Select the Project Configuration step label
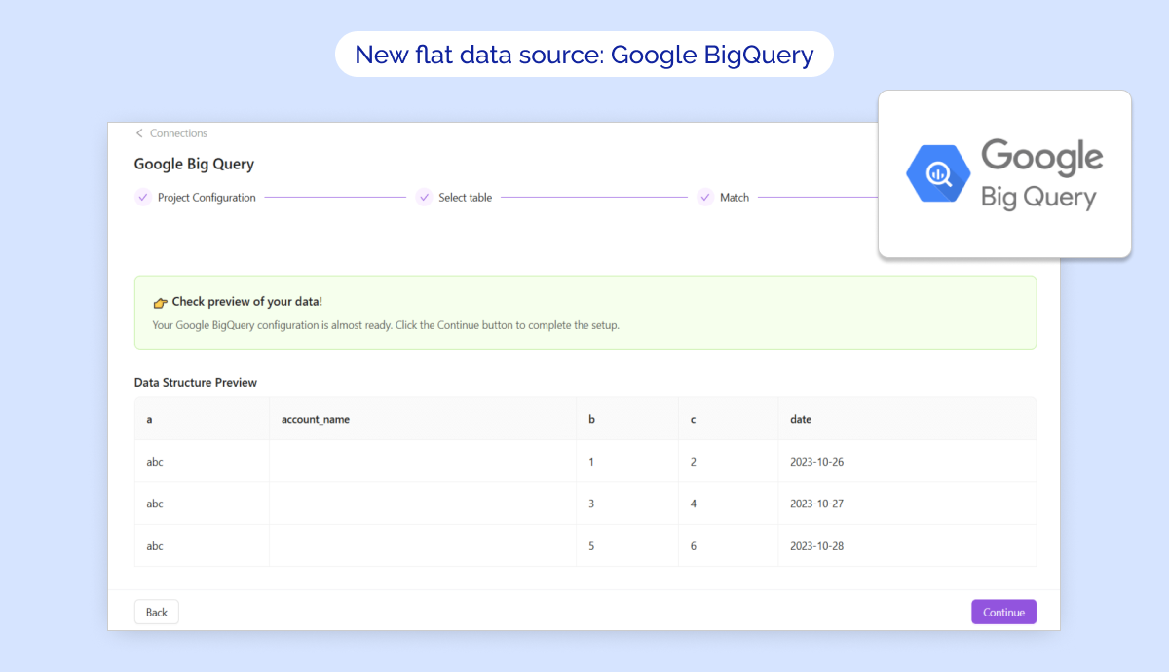Screen dimensions: 1169x672 click(x=207, y=198)
